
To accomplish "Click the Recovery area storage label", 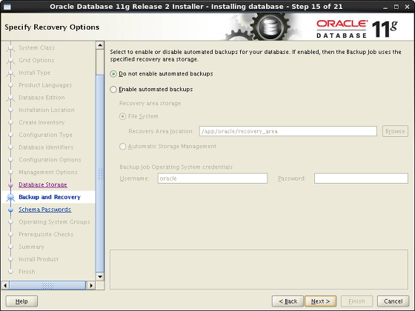I will (x=150, y=104).
